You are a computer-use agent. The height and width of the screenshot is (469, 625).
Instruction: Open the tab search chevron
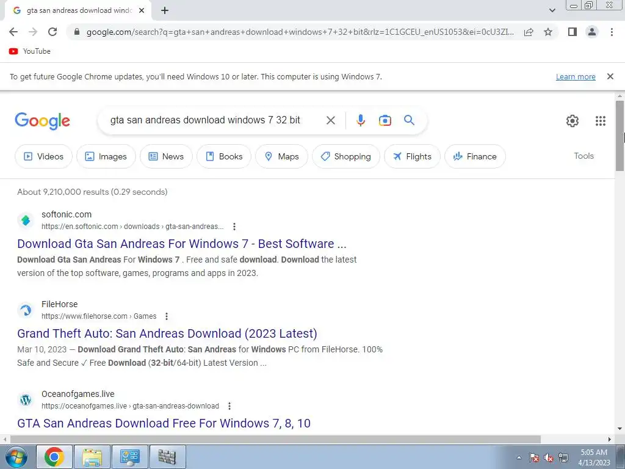552,10
